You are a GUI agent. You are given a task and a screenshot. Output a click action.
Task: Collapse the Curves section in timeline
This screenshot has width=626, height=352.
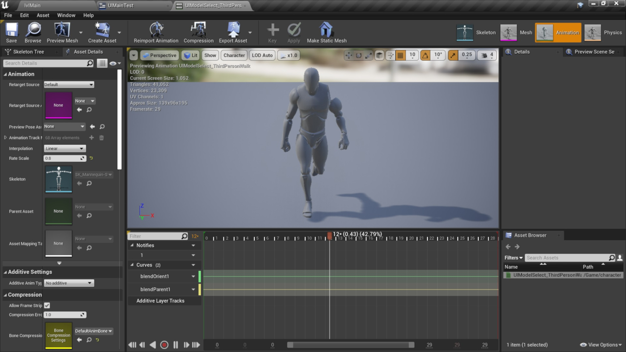point(132,265)
